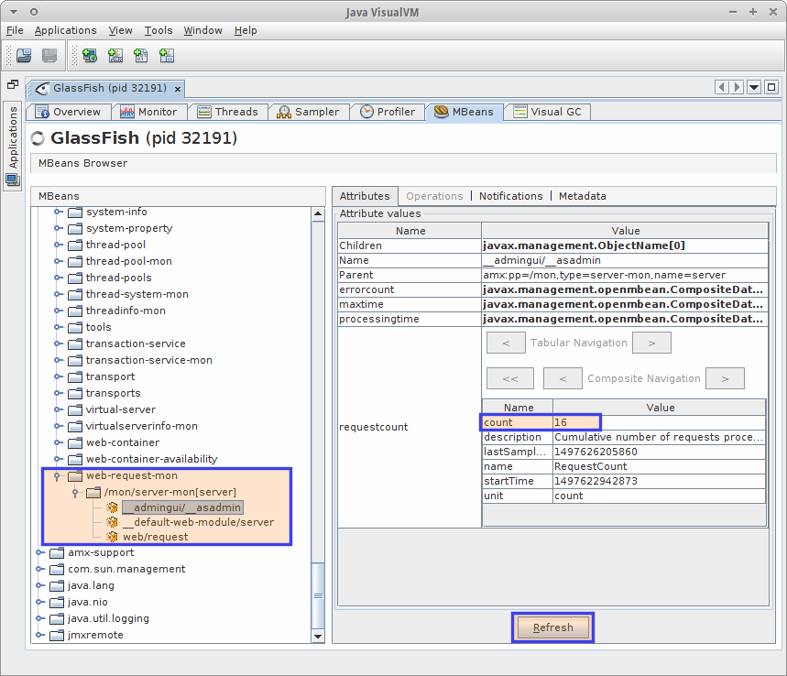Open the Applications side panel

pos(13,145)
